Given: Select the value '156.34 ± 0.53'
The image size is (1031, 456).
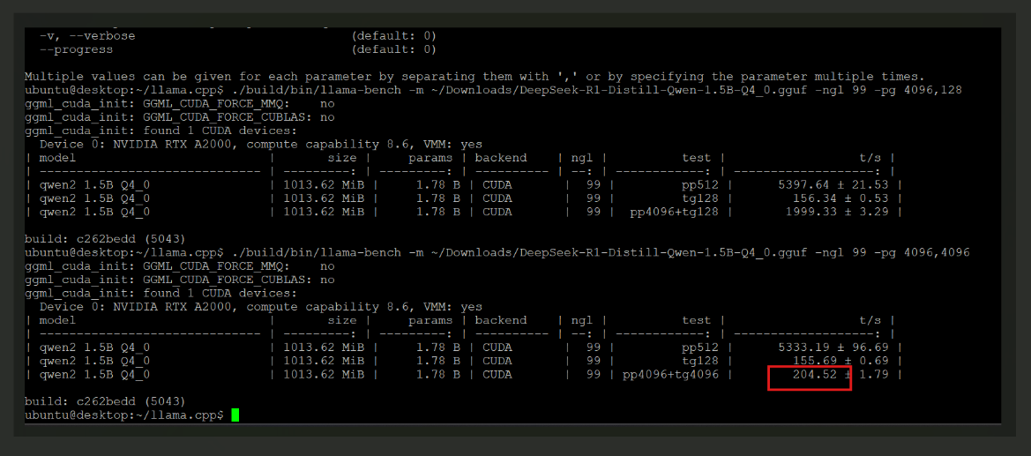Looking at the screenshot, I should point(840,198).
